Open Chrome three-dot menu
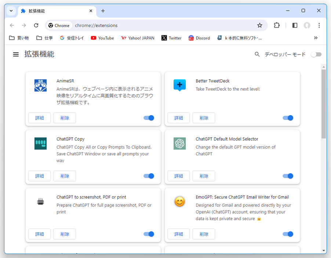Image resolution: width=331 pixels, height=258 pixels. pos(319,25)
